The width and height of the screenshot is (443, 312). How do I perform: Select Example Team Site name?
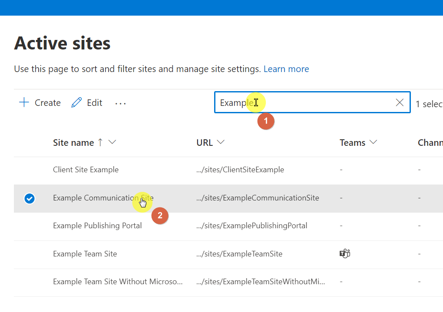coord(85,254)
